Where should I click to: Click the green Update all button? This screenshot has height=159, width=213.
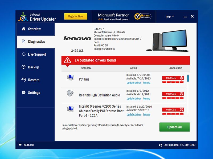pyautogui.click(x=174, y=127)
